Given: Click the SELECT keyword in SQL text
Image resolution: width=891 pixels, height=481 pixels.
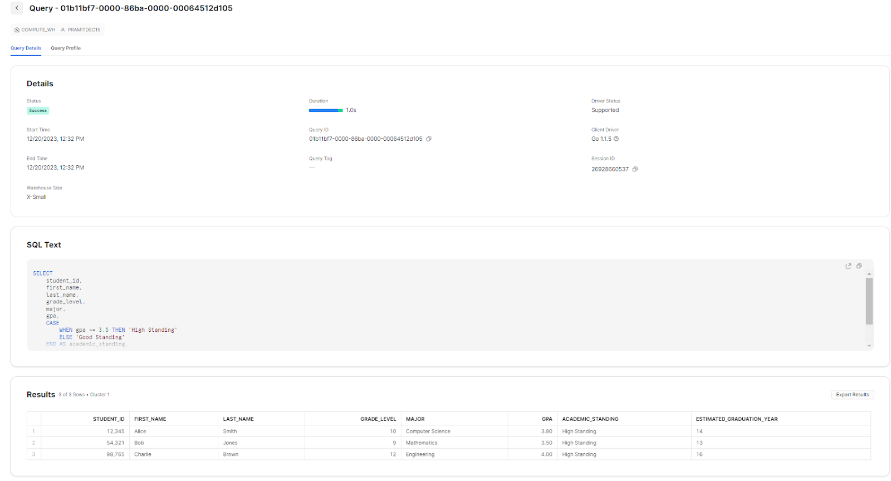Looking at the screenshot, I should [x=43, y=273].
